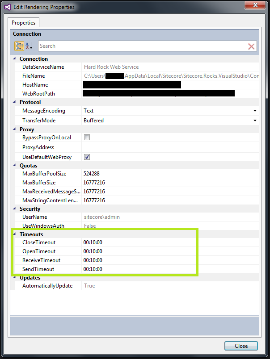Edit the MaxReceivedMessageS... value 16777216
Viewport: 270px width, 359px height.
tap(94, 192)
